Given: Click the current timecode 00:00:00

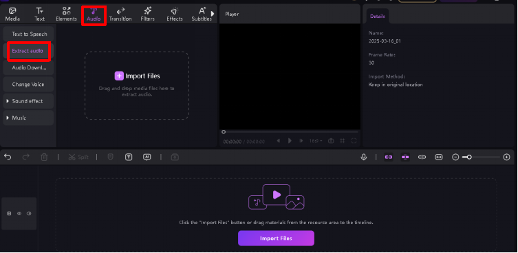Looking at the screenshot, I should [x=233, y=142].
